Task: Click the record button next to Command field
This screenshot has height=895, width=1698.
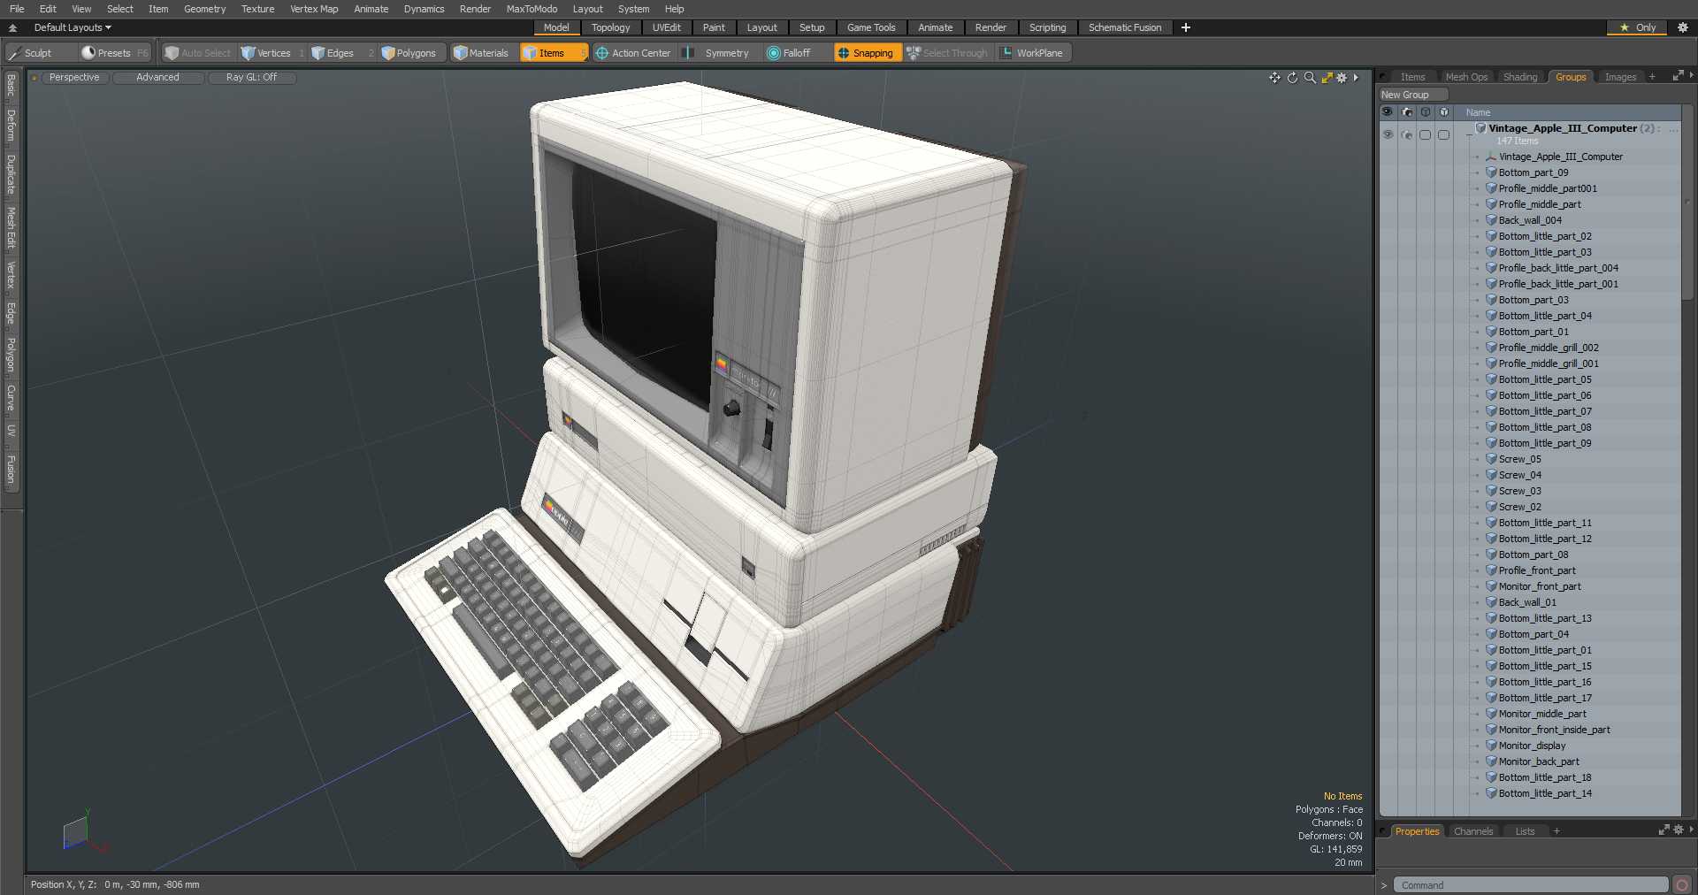Action: 1682,884
